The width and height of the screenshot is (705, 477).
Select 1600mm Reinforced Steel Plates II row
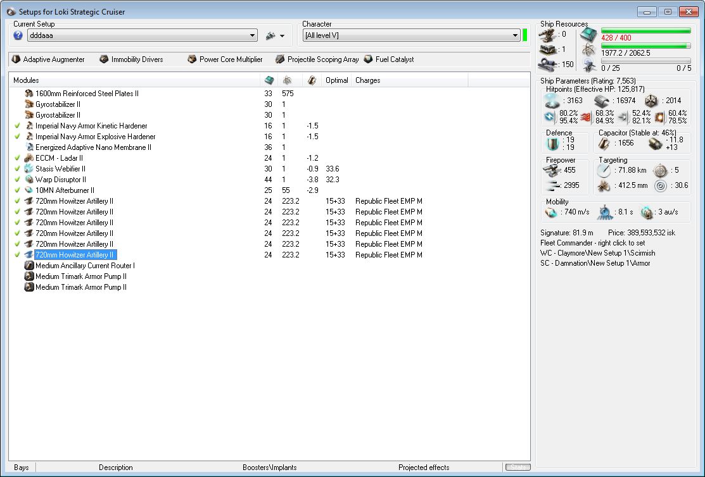tap(269, 94)
